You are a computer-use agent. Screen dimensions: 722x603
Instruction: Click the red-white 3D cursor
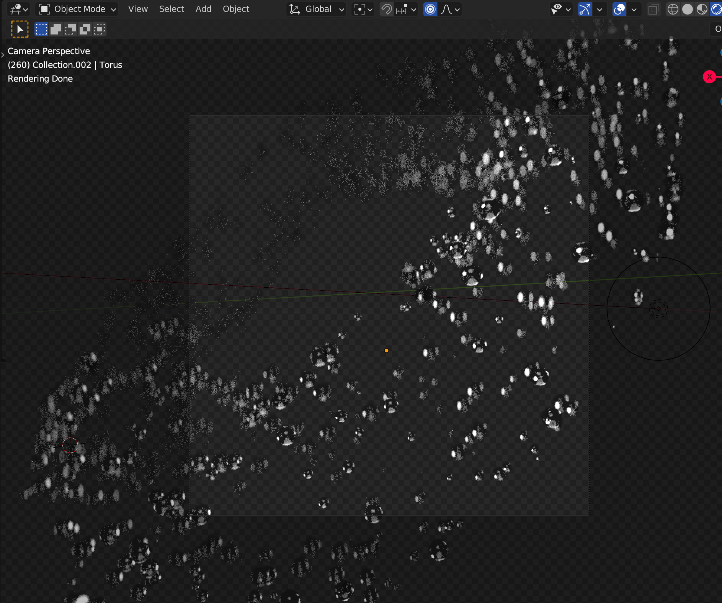[70, 445]
